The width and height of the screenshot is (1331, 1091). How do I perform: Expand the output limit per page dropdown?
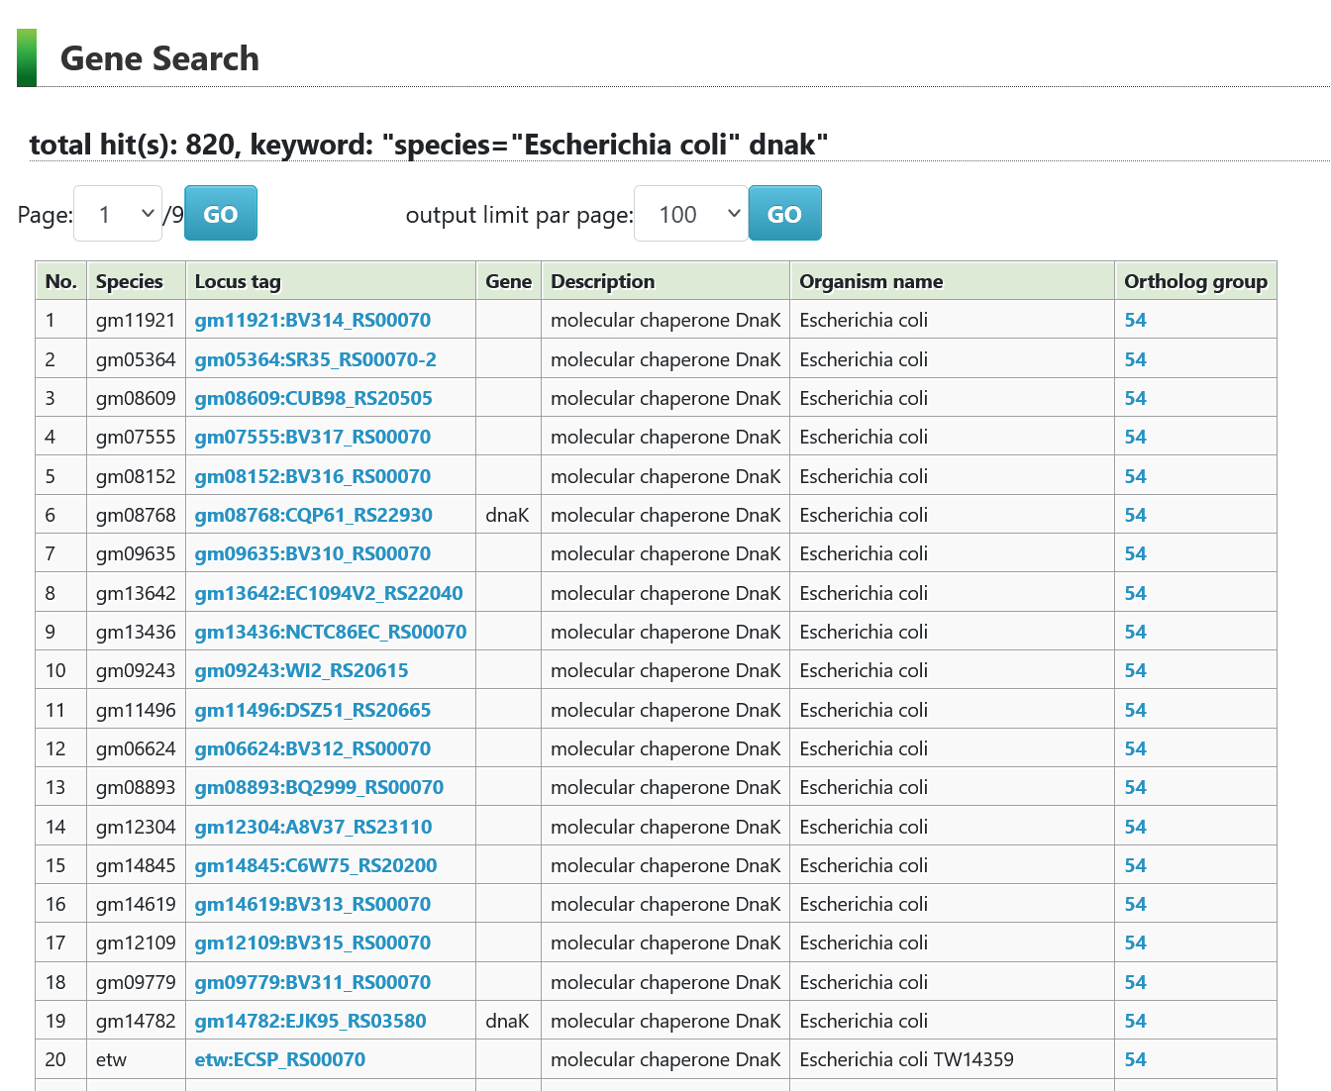689,214
